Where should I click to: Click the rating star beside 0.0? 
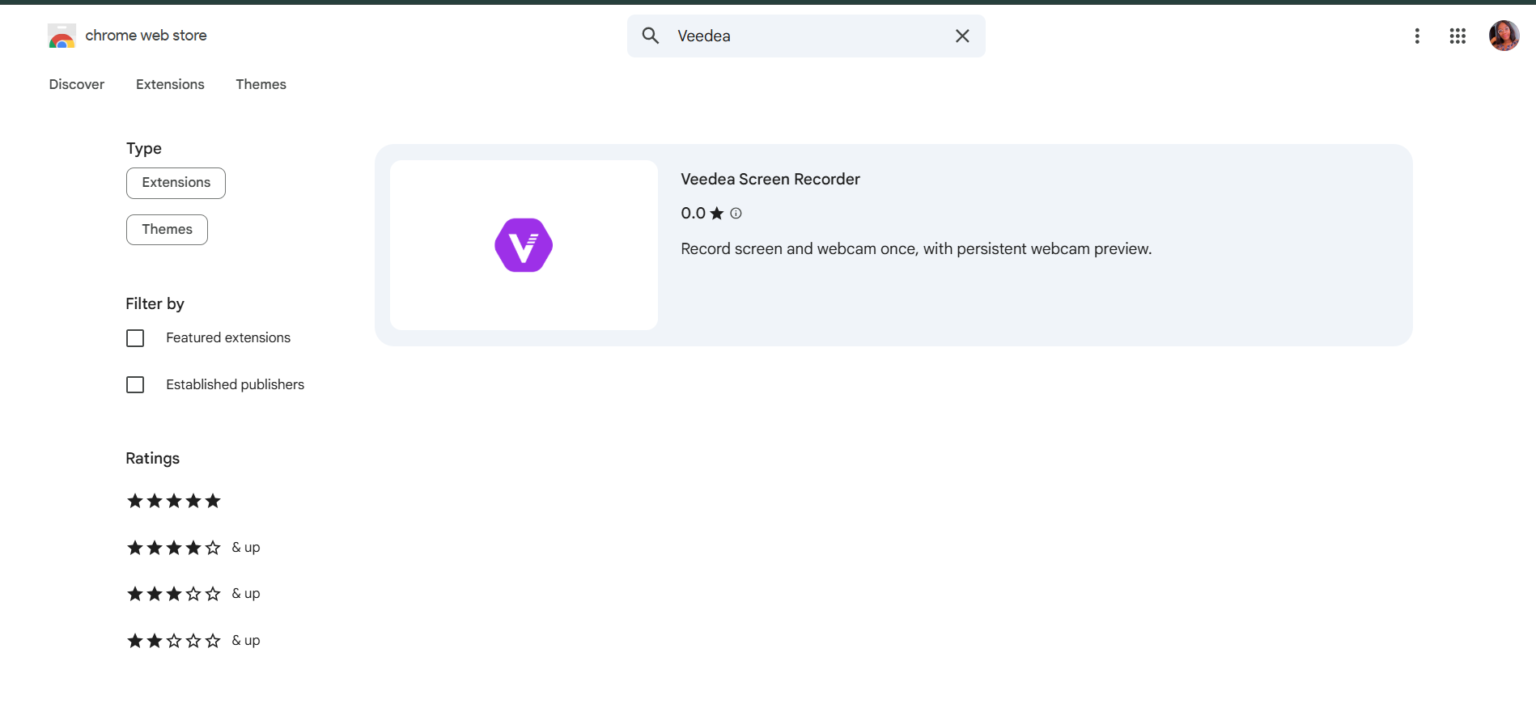click(x=717, y=214)
